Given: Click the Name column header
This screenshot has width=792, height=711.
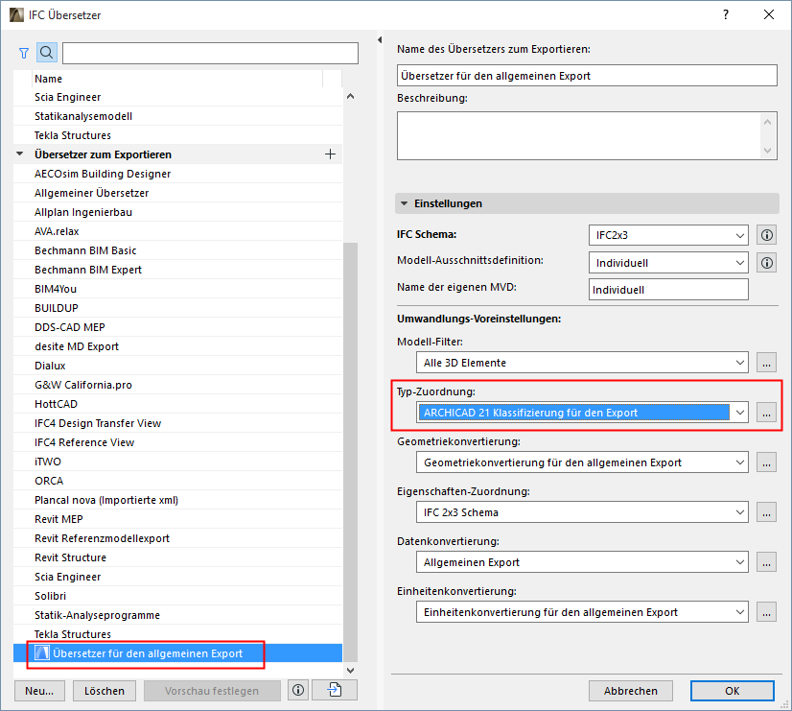Looking at the screenshot, I should [x=177, y=79].
